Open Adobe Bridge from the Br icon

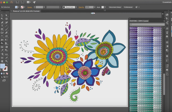coord(17,2)
